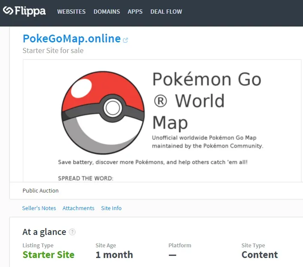Click the 'Unofficial worldwide Pokémon Go Map' description
The image size is (303, 267).
[208, 142]
